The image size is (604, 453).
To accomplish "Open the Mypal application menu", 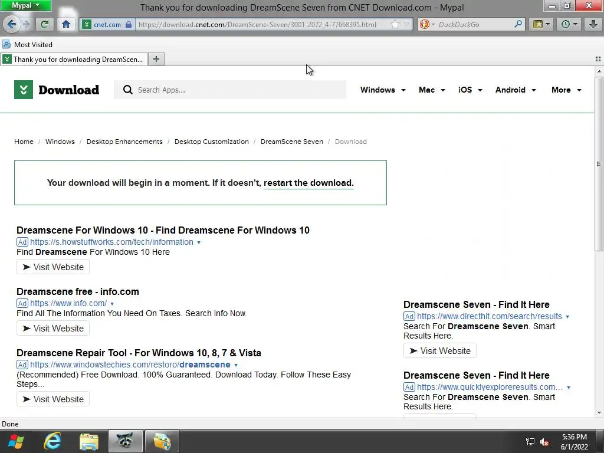I will [25, 5].
